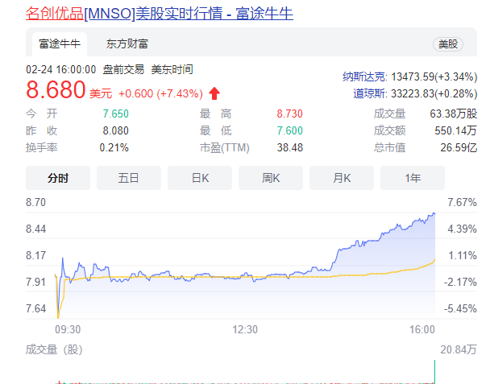Switch chart range to 1年

[413, 178]
